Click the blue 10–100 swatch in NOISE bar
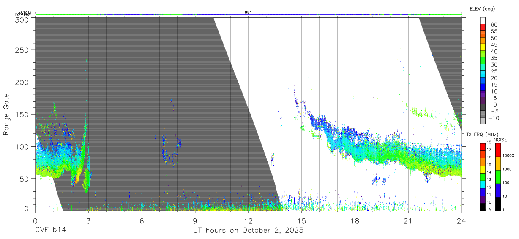519x239 pixels. pos(498,191)
